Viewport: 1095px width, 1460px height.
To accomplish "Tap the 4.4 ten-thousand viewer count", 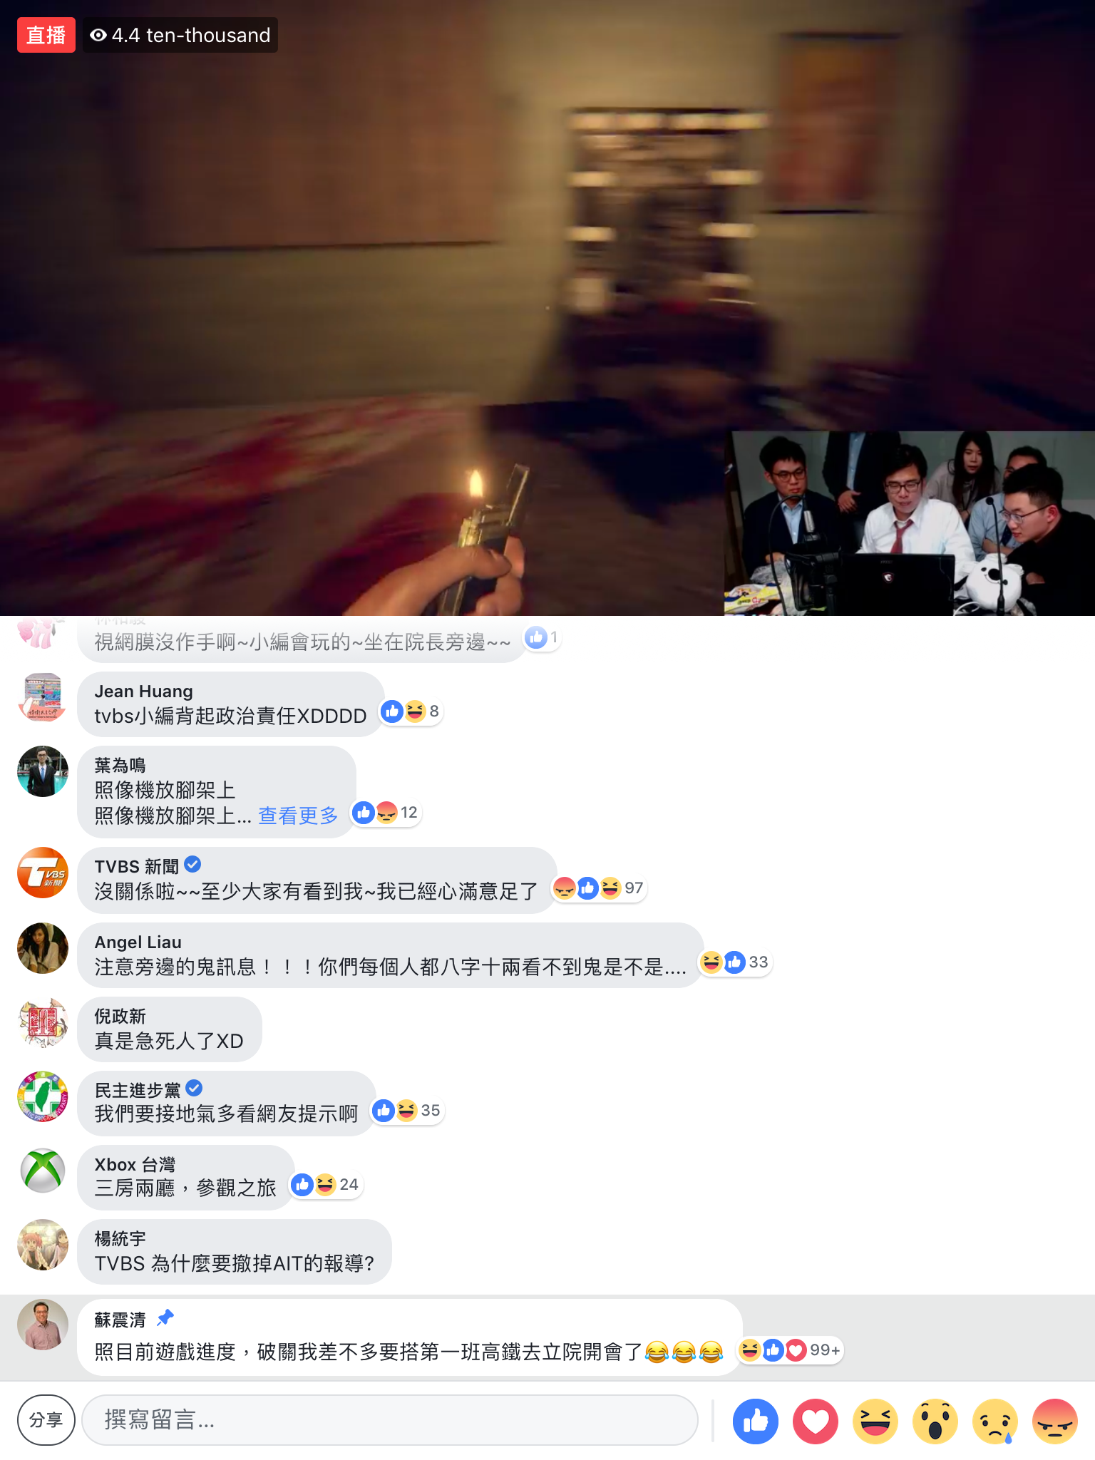I will click(x=180, y=35).
